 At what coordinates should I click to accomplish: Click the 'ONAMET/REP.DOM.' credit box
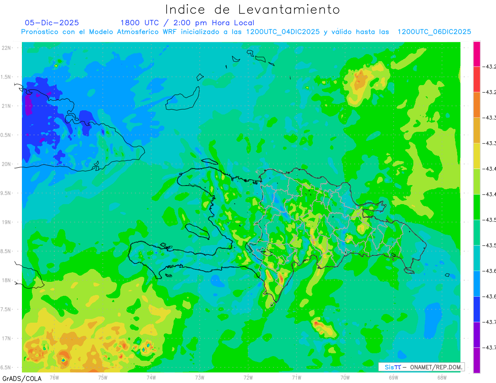421,367
